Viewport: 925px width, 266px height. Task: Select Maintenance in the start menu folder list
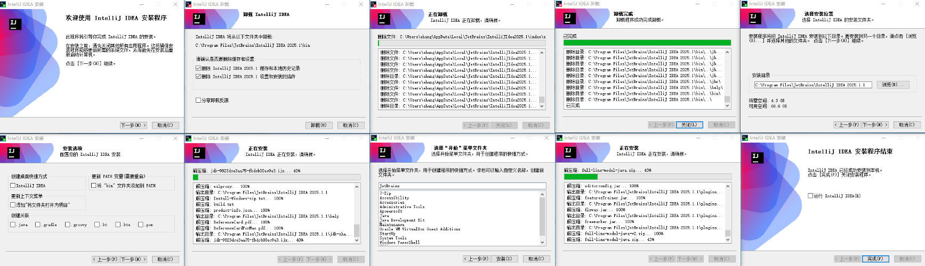(x=392, y=225)
